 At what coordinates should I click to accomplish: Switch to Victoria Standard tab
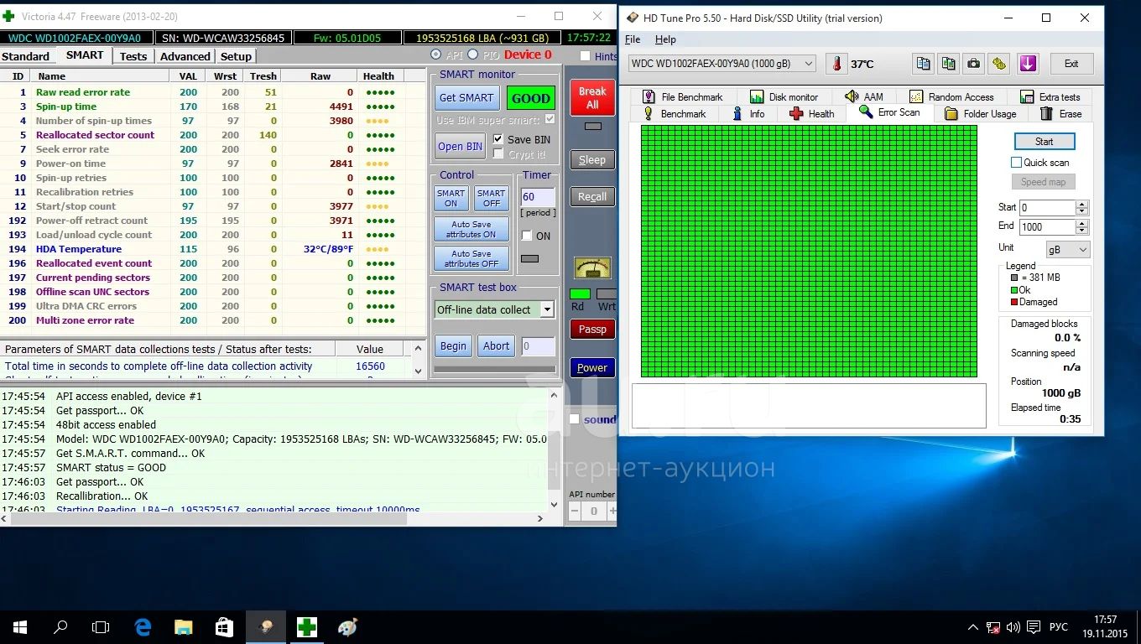coord(26,56)
